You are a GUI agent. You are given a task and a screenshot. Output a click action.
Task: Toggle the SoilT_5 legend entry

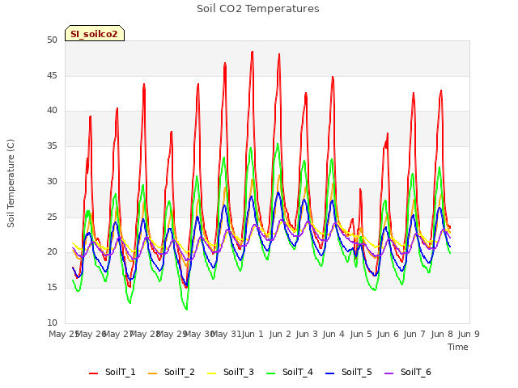point(349,372)
